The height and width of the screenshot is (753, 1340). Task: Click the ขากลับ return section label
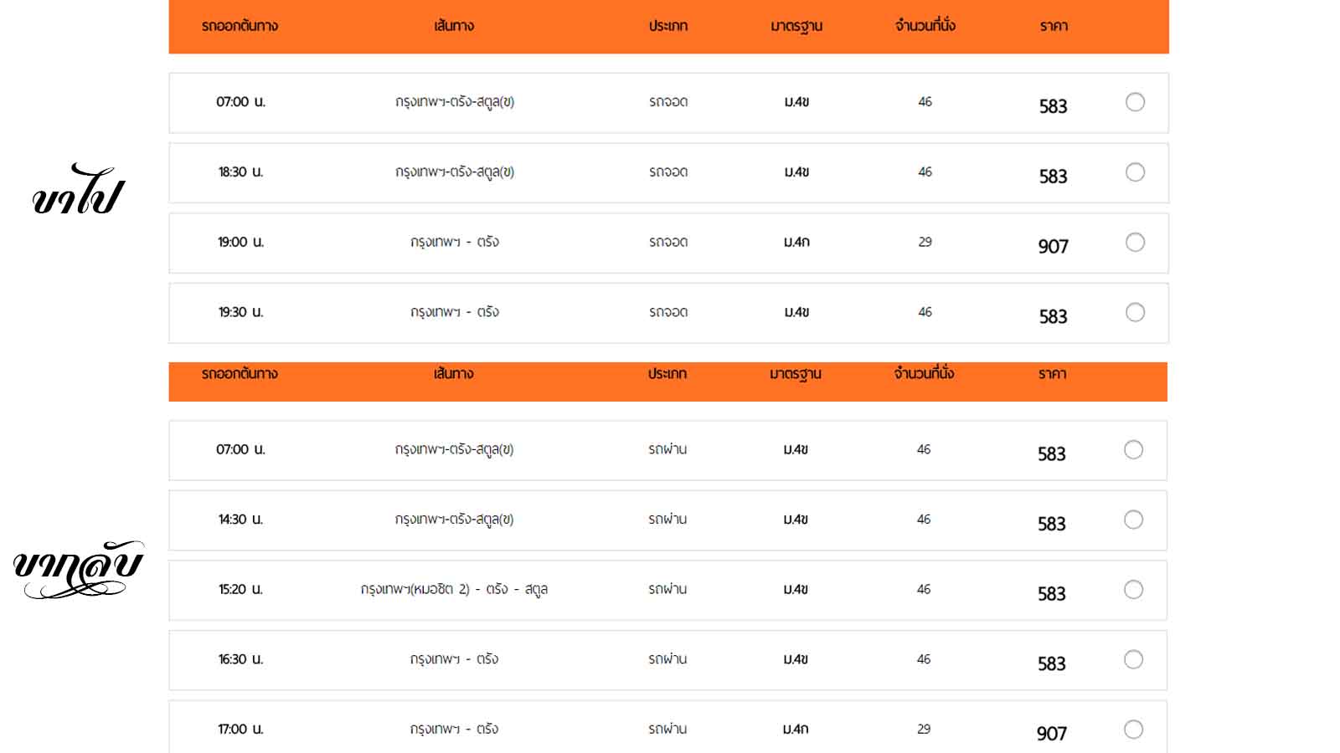[78, 569]
